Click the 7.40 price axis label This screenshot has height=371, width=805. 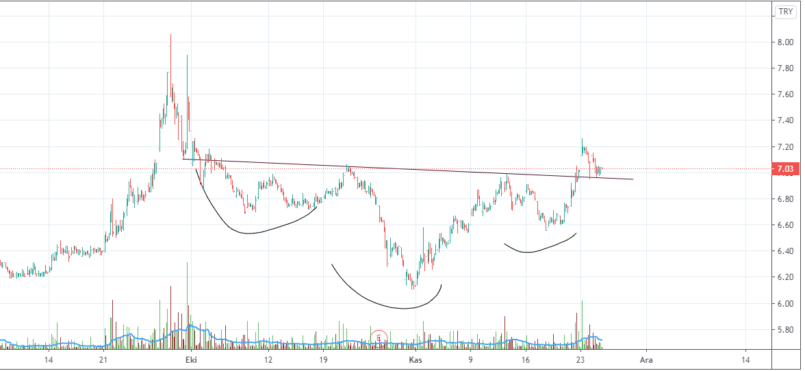(786, 120)
